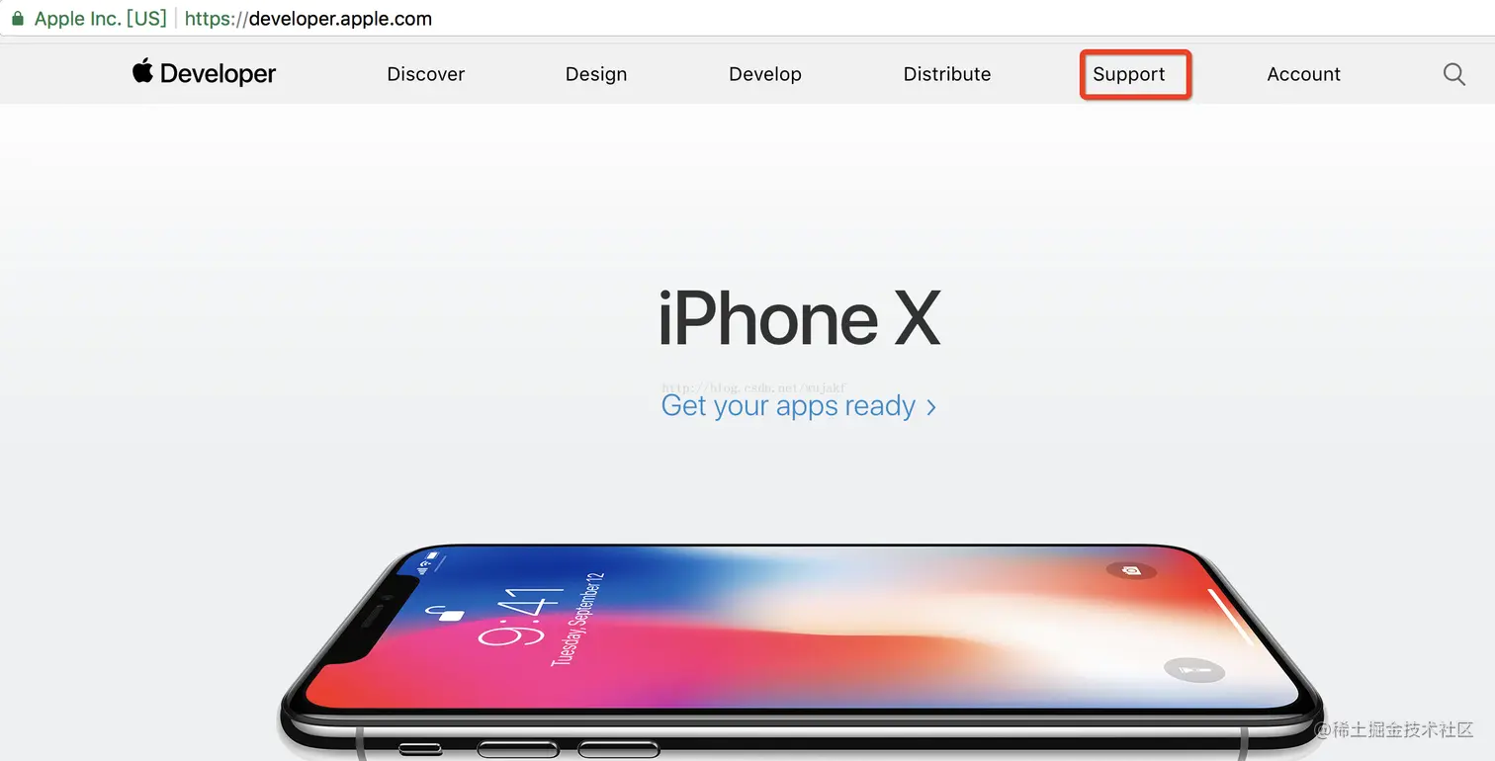Click the developer.apple.com URL field

pos(308,19)
